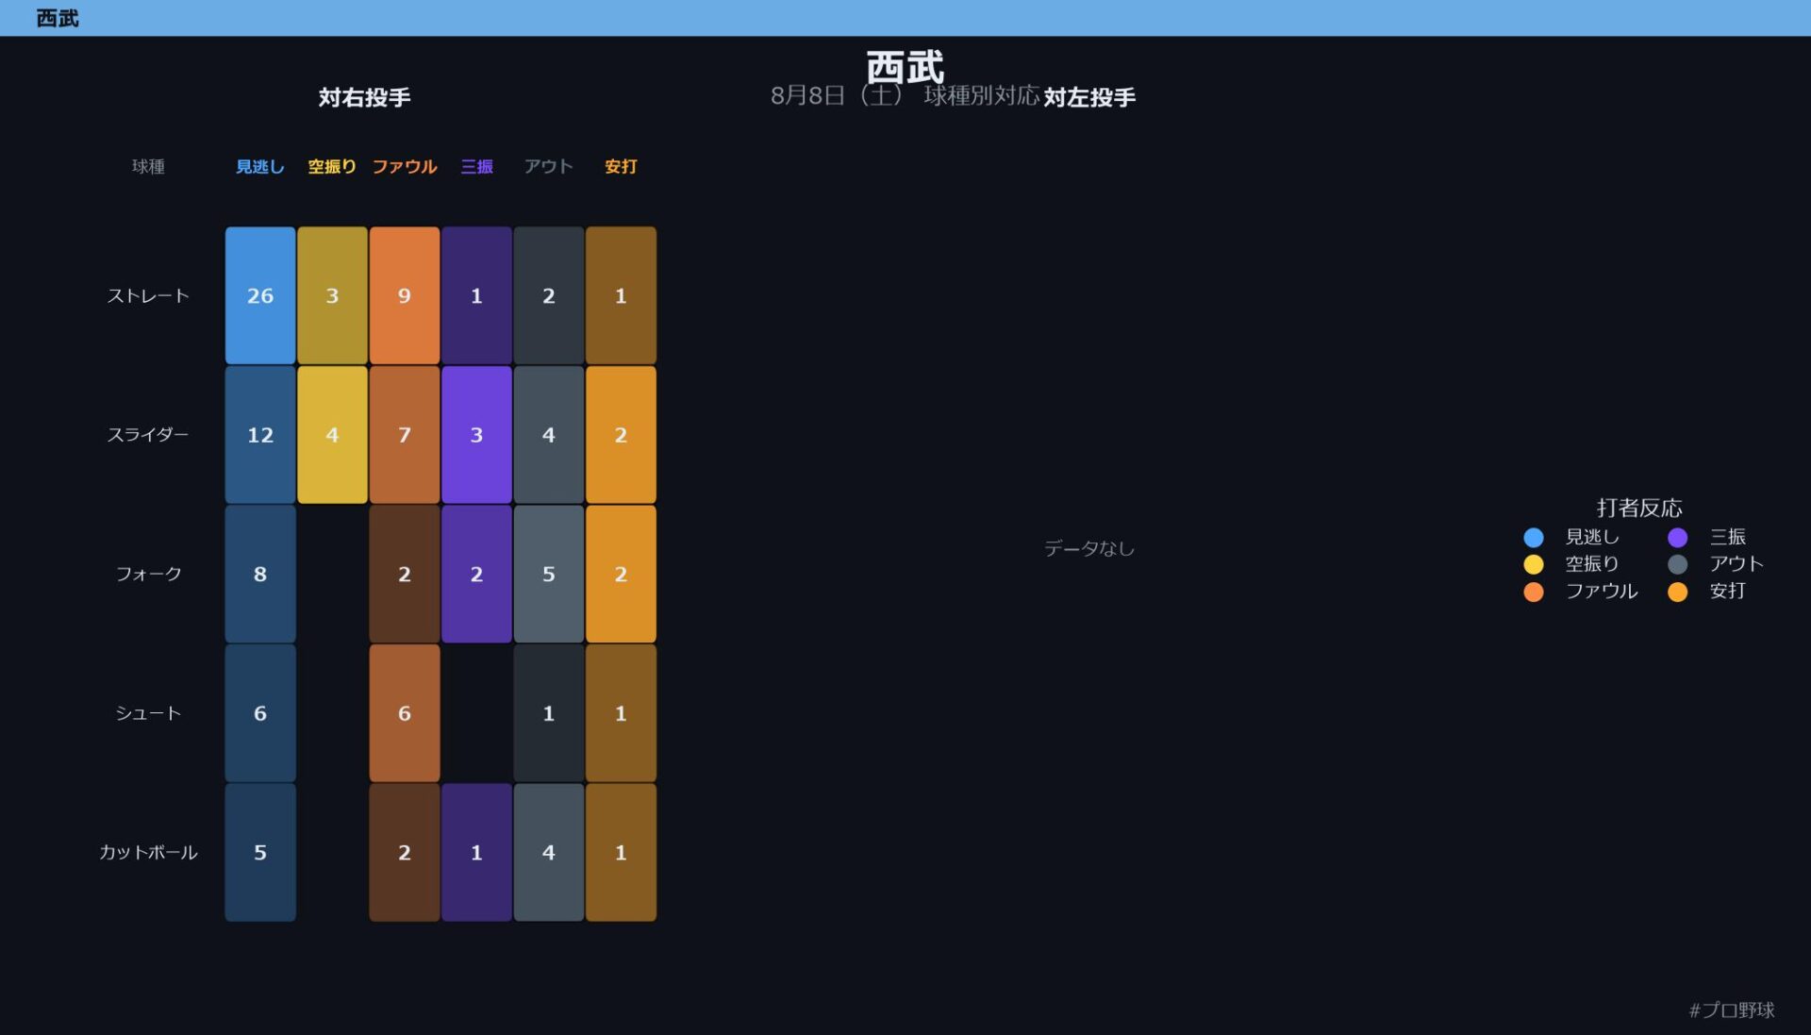Screen dimensions: 1811x1035
Task: Toggle the 見逃し legend label text
Action: click(x=1592, y=537)
